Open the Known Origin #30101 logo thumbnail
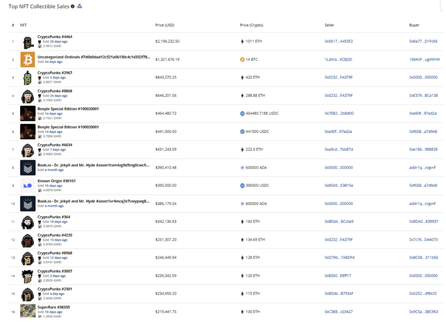 (x=28, y=185)
